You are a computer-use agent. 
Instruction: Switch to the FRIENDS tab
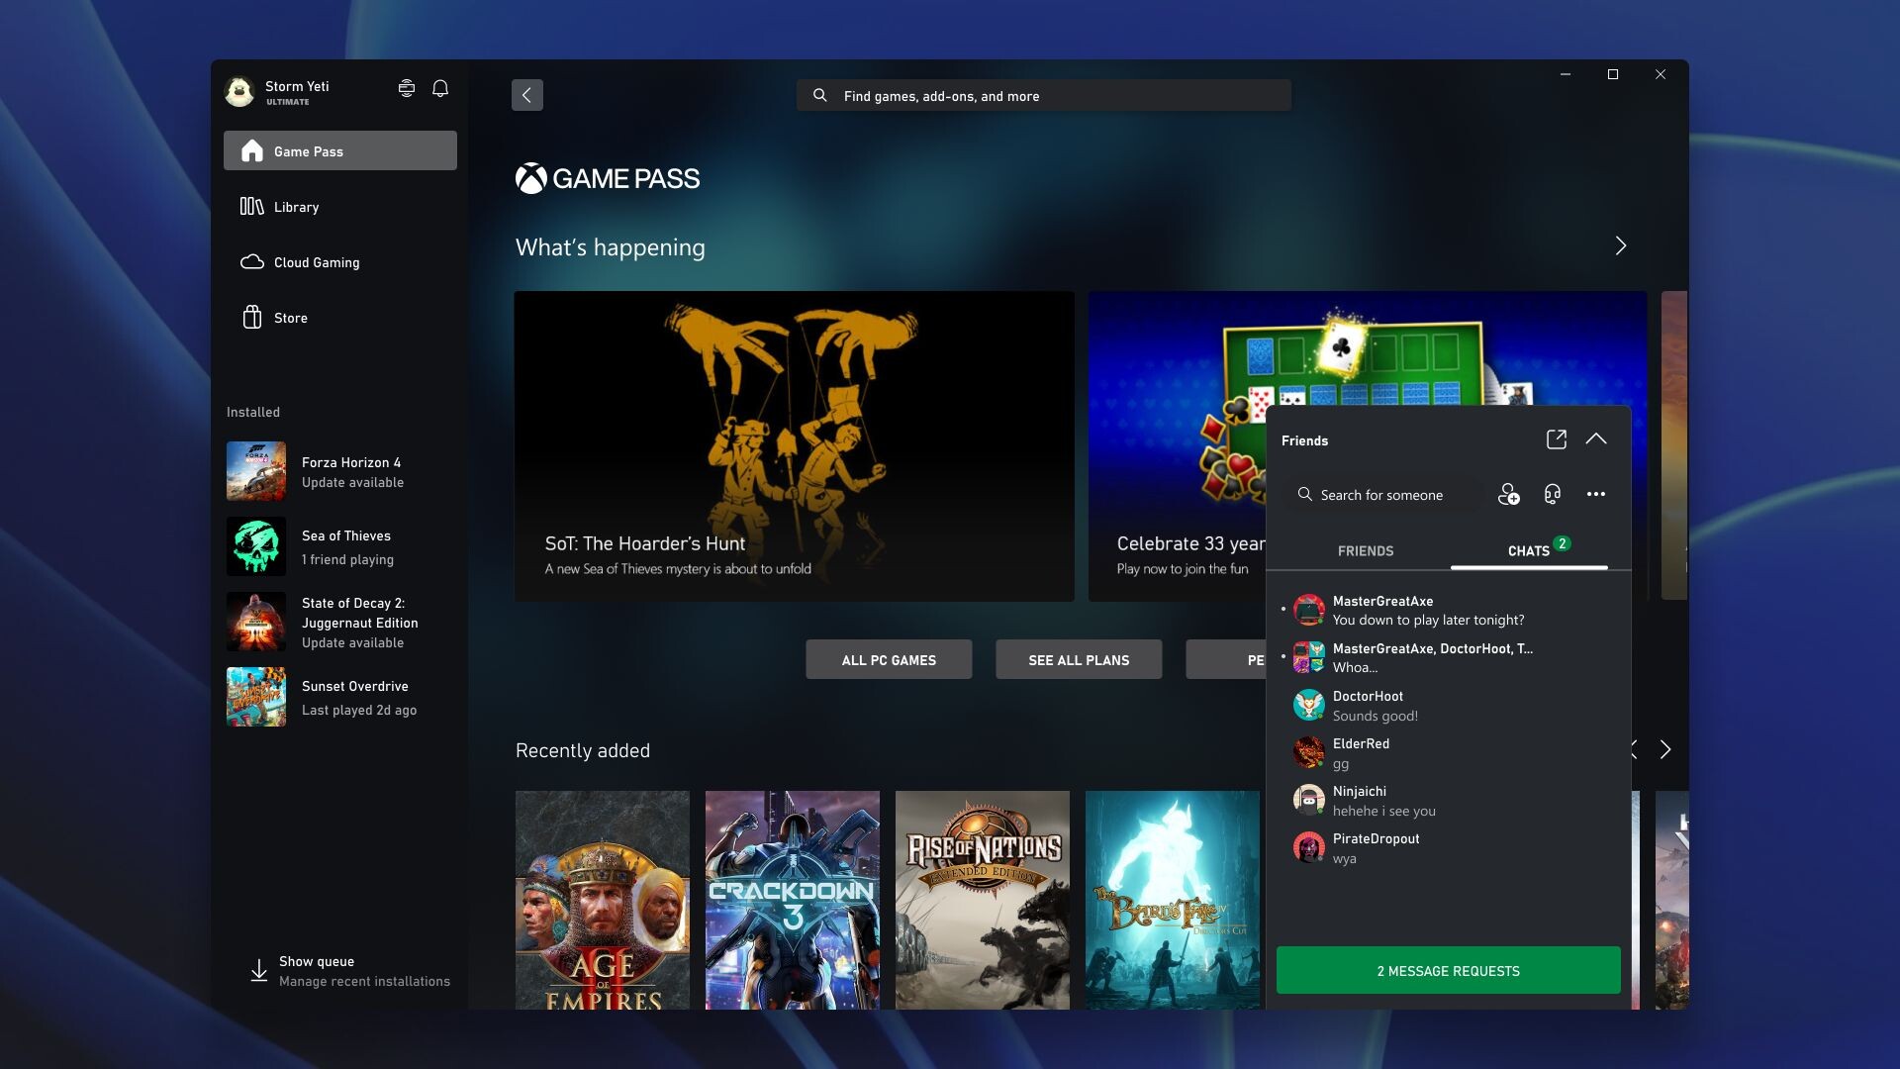tap(1365, 549)
